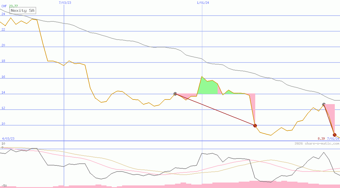Select the gray marker near the 12.7 peak
This screenshot has height=188, width=340.
[324, 104]
